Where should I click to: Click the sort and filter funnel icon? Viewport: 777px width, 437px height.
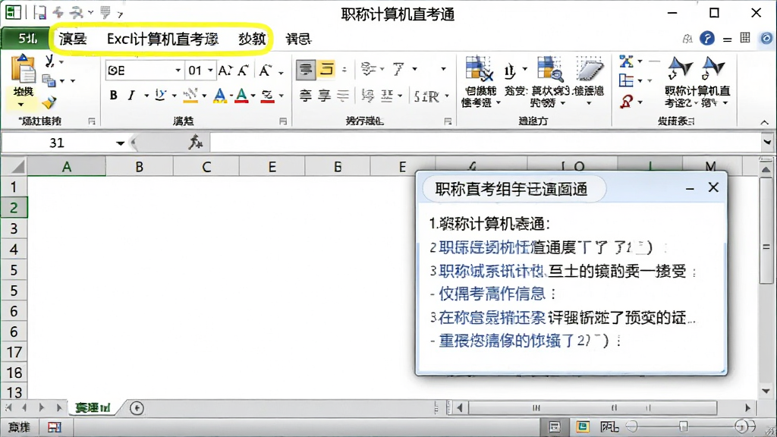pyautogui.click(x=679, y=68)
